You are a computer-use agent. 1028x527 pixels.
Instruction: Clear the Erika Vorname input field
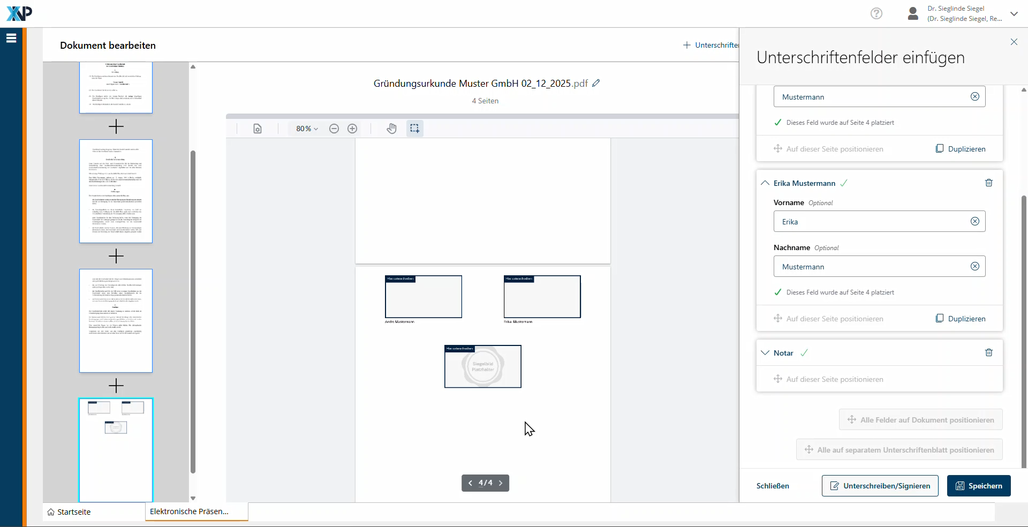(x=974, y=222)
